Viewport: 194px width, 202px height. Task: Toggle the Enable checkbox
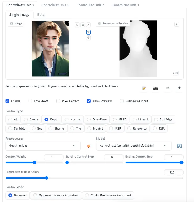pos(7,101)
